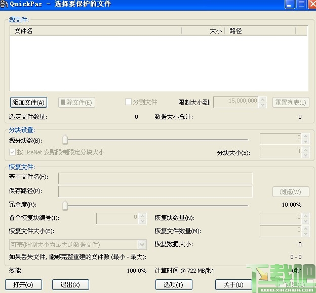Click down arrow of 源分块数 count spinner

(x=305, y=142)
